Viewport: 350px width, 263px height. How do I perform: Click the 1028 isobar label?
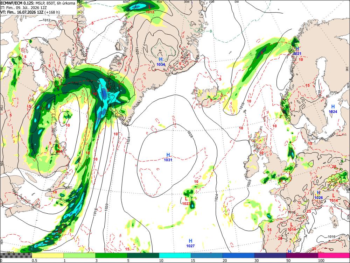pos(190,134)
